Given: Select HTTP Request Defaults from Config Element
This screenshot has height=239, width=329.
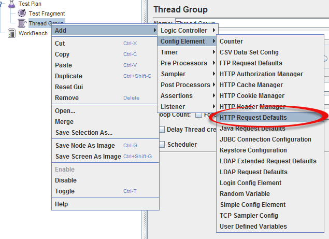Looking at the screenshot, I should (x=253, y=118).
